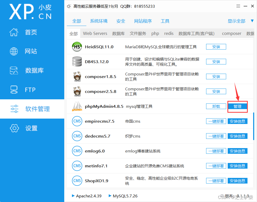This screenshot has width=257, height=202.
Task: Click the HeidiSQL11.0 HS icon
Action: (x=77, y=47)
